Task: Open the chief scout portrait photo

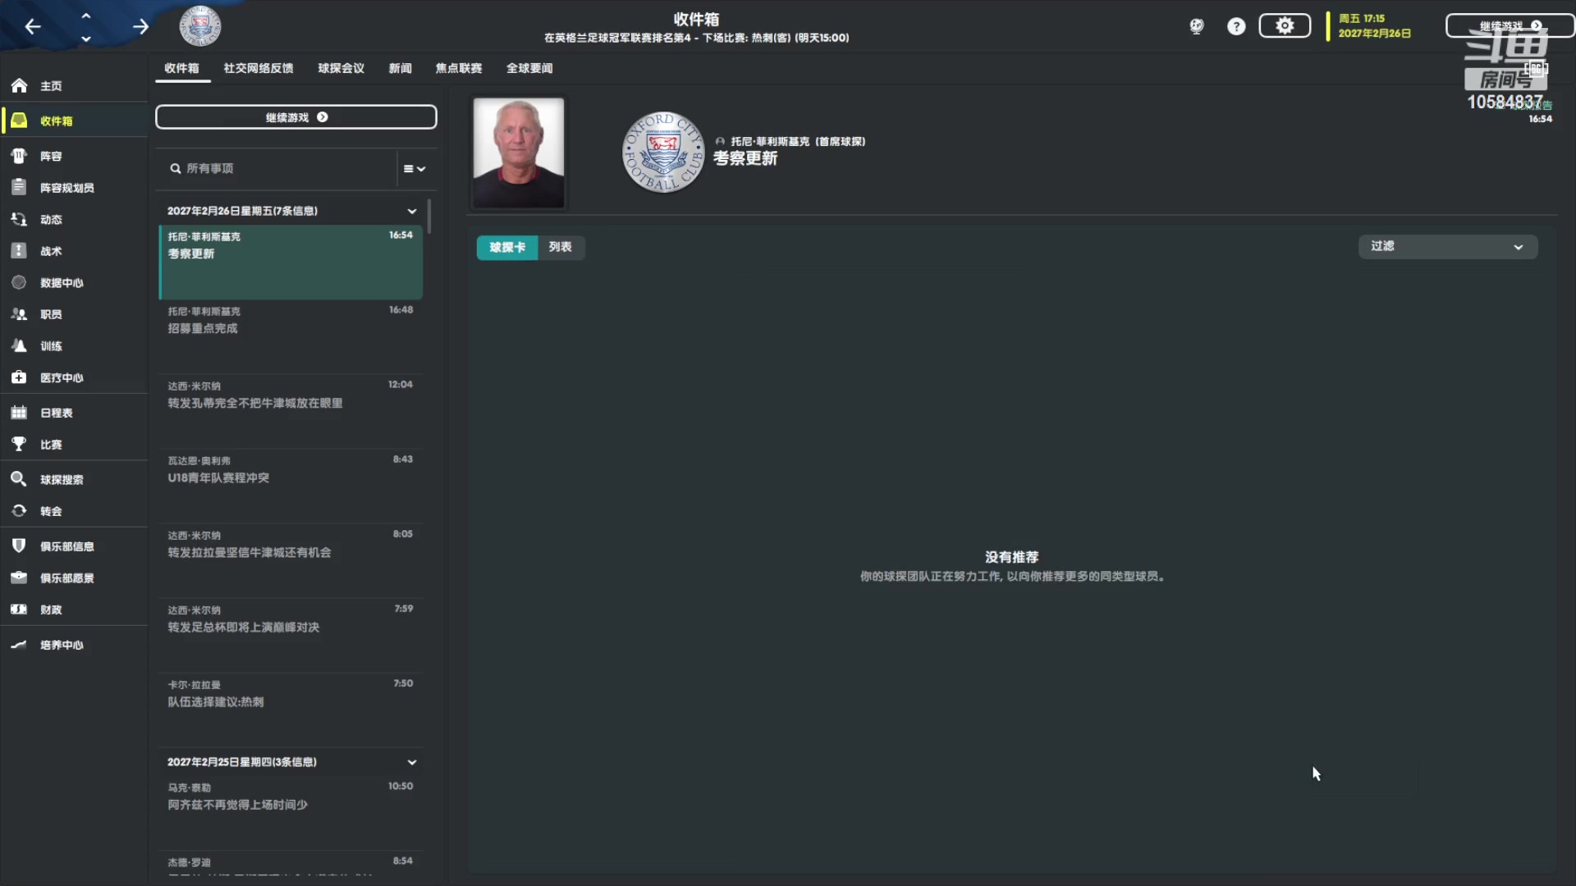Action: tap(519, 153)
